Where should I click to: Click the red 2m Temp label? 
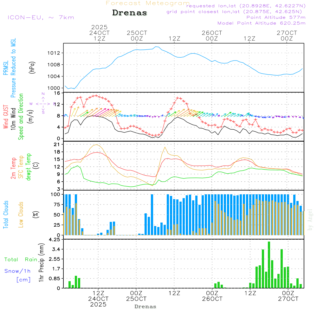point(14,168)
